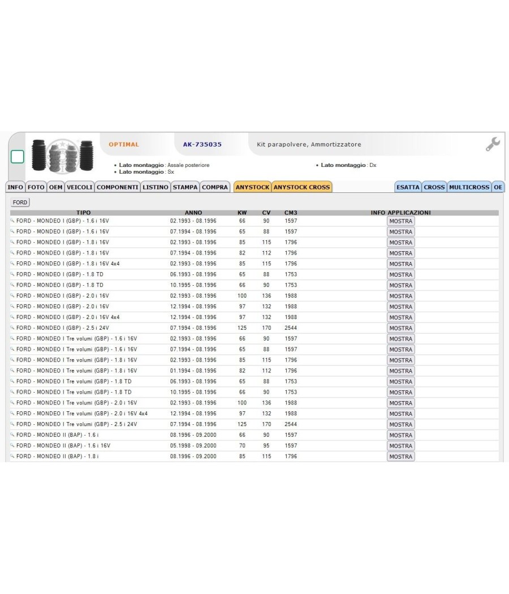Image resolution: width=509 pixels, height=594 pixels.
Task: Open the FOTO tab
Action: pyautogui.click(x=36, y=187)
